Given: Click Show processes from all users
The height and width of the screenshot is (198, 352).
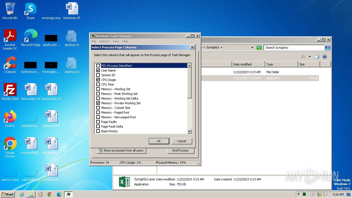Looking at the screenshot, I should point(121,150).
